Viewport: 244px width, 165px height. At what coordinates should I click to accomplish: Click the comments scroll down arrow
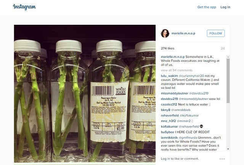coord(228,149)
